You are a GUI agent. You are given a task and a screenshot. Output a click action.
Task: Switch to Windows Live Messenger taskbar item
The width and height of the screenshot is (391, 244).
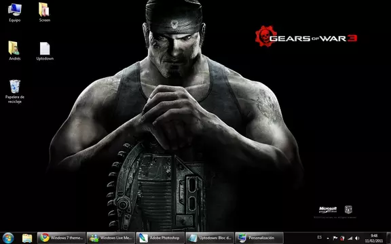111,238
